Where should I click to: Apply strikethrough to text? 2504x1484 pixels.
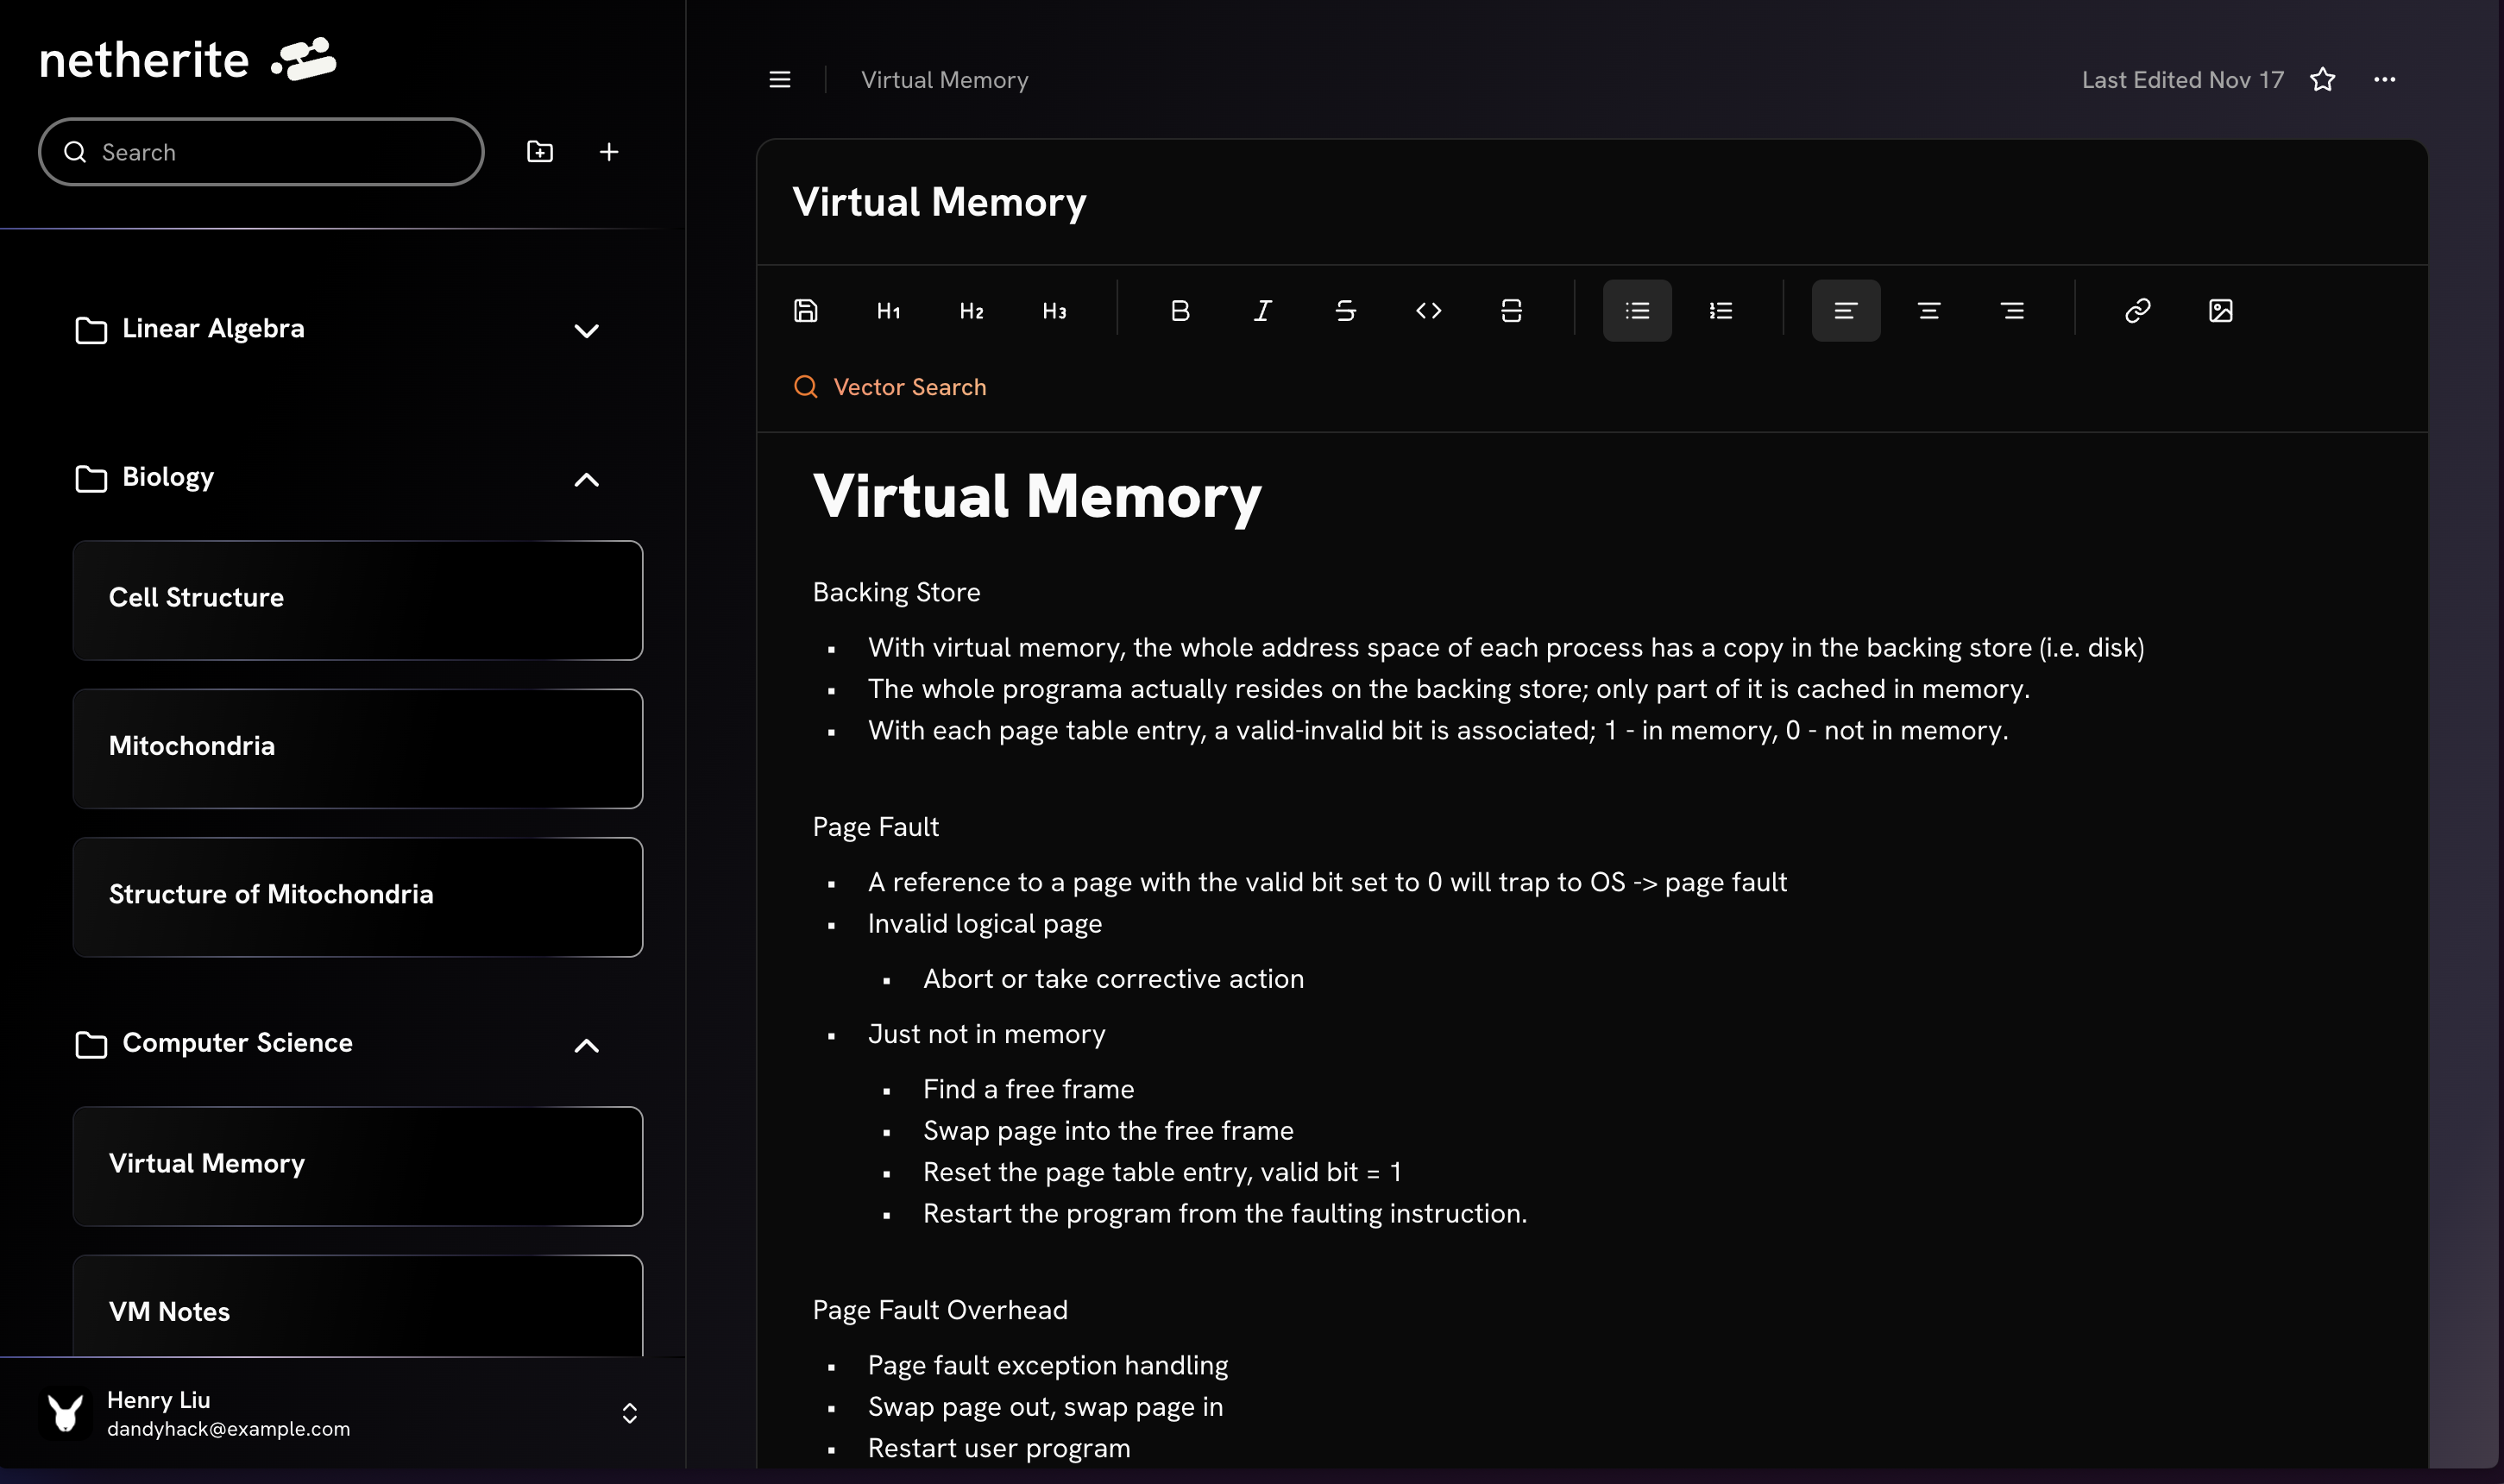(x=1345, y=311)
